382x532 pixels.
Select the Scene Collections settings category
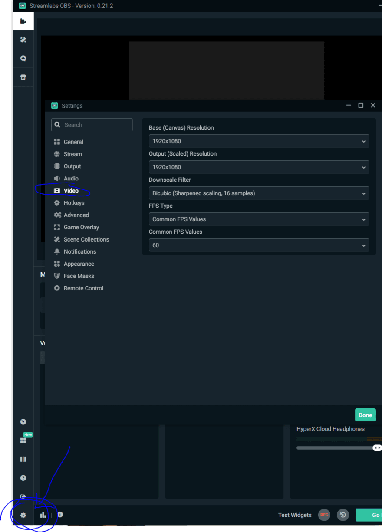point(86,239)
